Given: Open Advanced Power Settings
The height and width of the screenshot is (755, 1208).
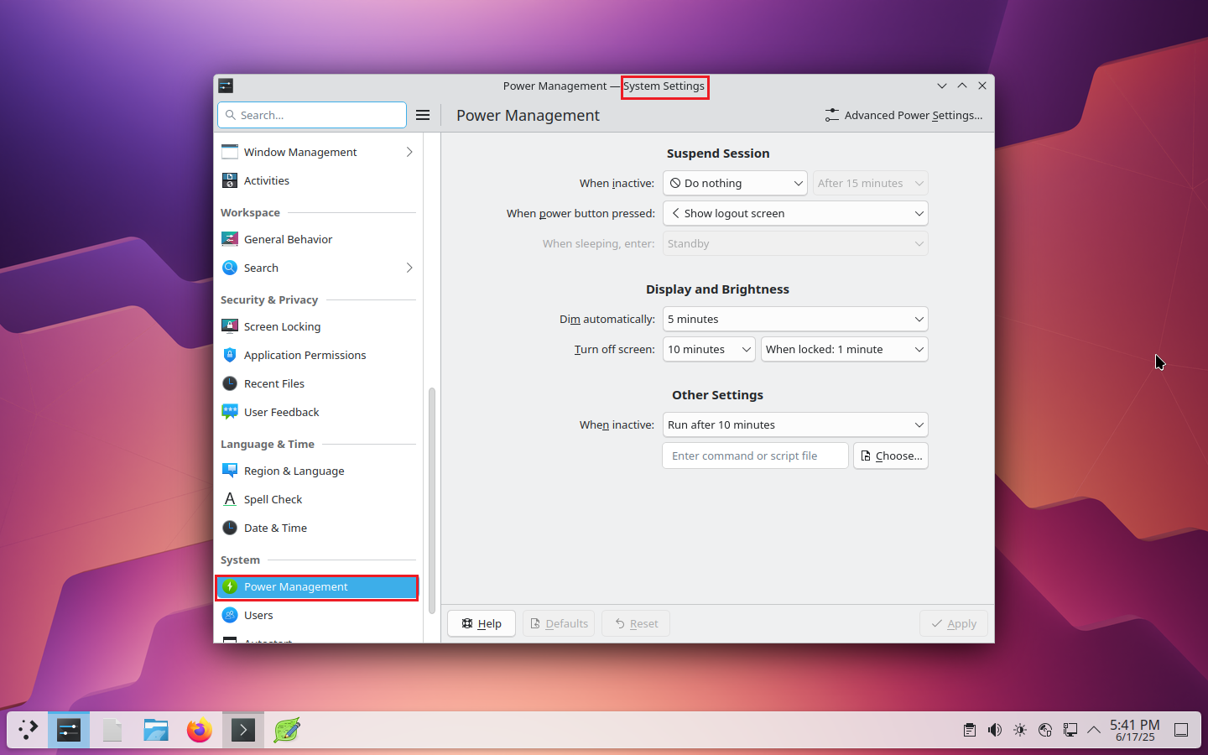Looking at the screenshot, I should pos(903,115).
